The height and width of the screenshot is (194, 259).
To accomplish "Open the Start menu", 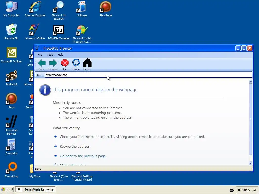I will click(7, 189).
